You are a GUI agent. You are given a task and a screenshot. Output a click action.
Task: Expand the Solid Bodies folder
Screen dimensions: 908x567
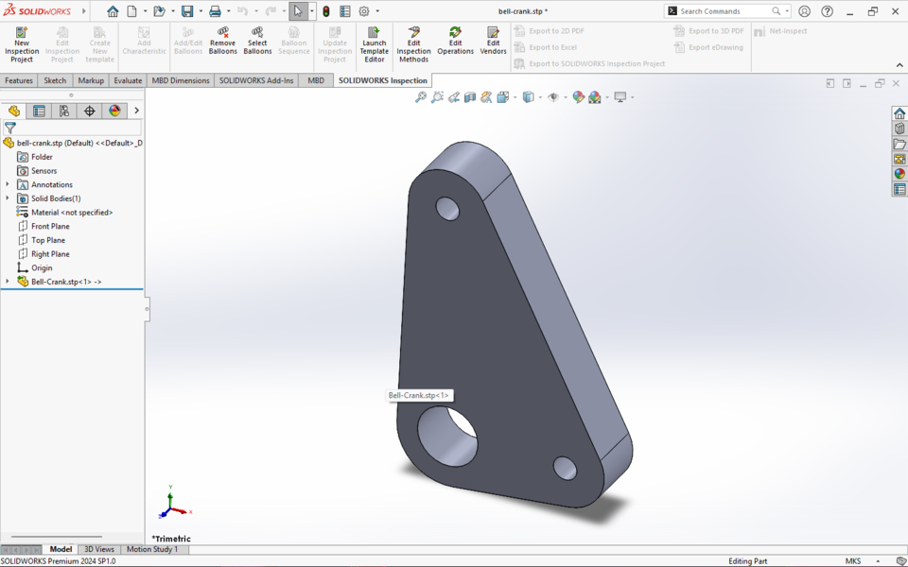(8, 198)
